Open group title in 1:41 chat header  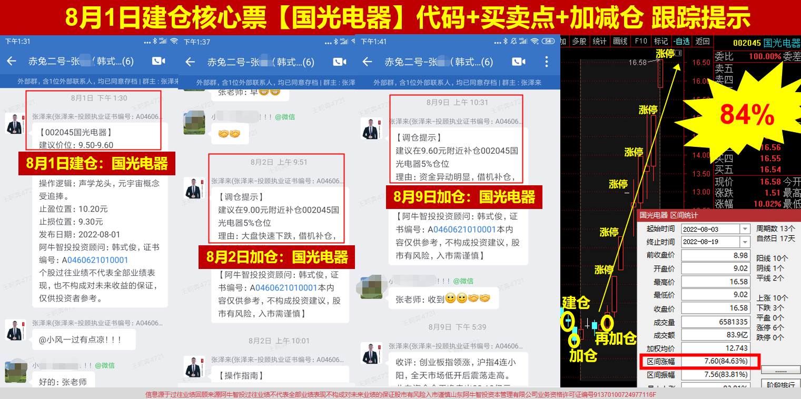439,62
